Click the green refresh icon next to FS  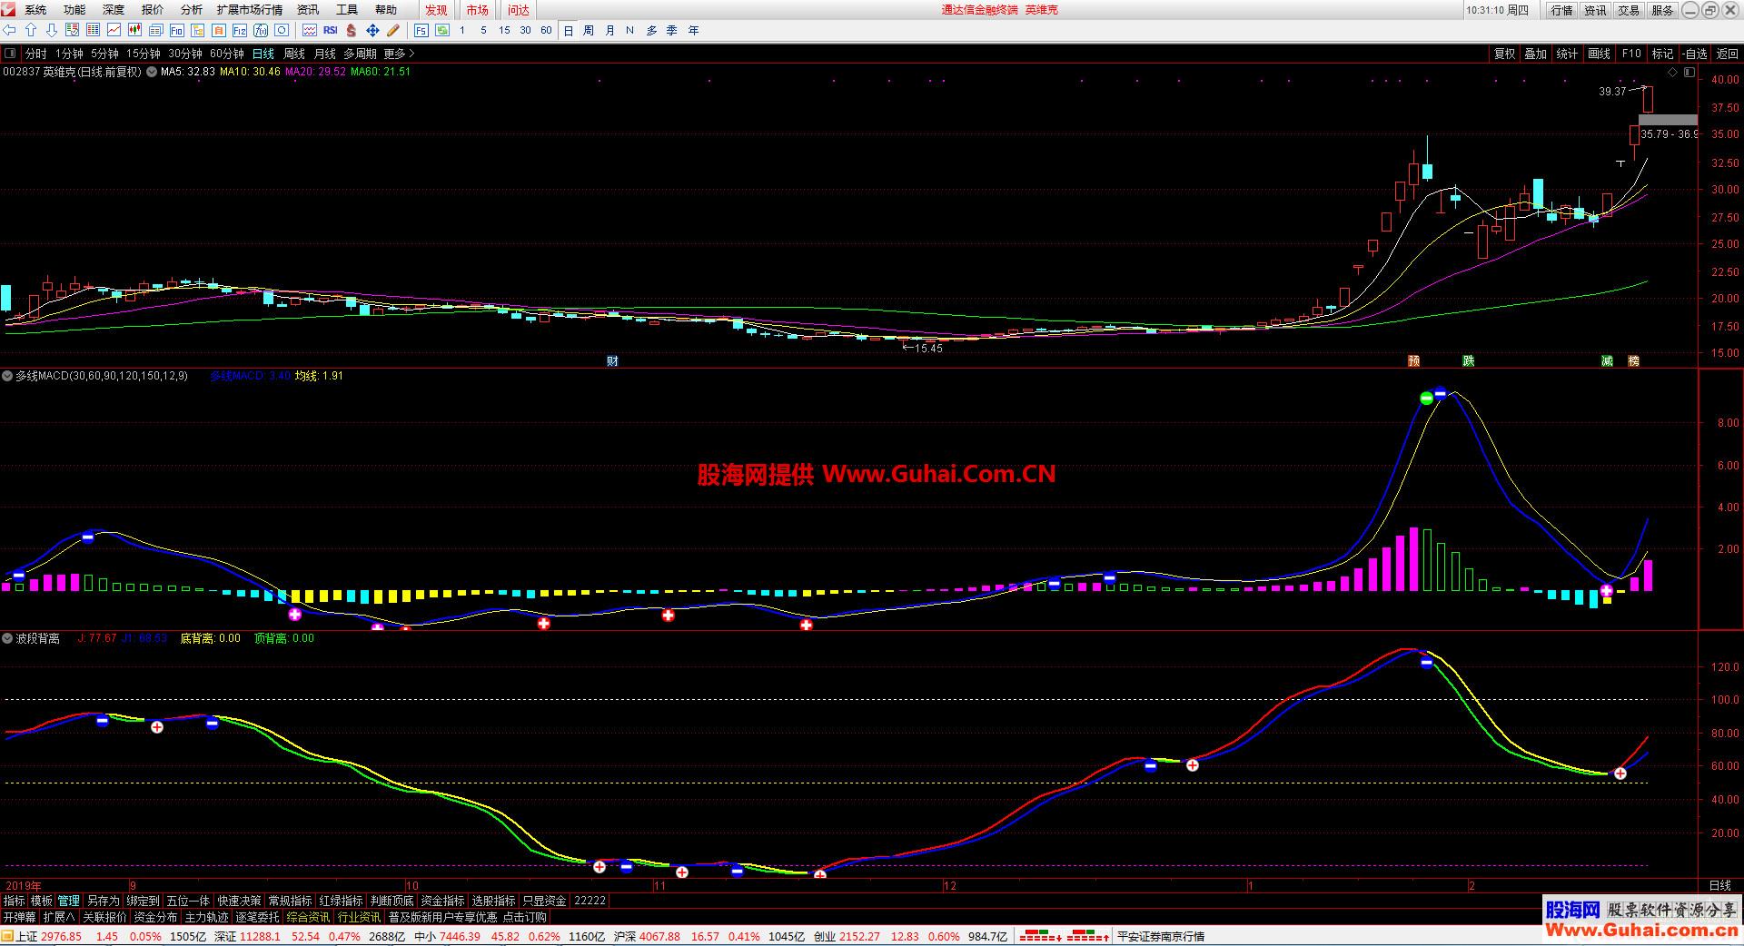point(442,31)
